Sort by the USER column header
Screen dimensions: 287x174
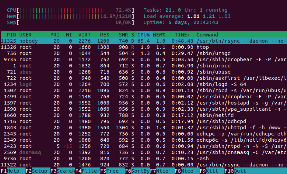click(x=26, y=35)
